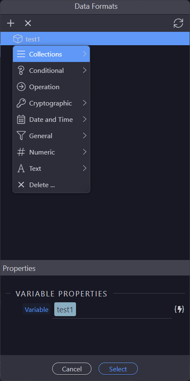Screen dimensions: 190x381
Task: Click the lightning data binding icon
Action: (x=179, y=309)
